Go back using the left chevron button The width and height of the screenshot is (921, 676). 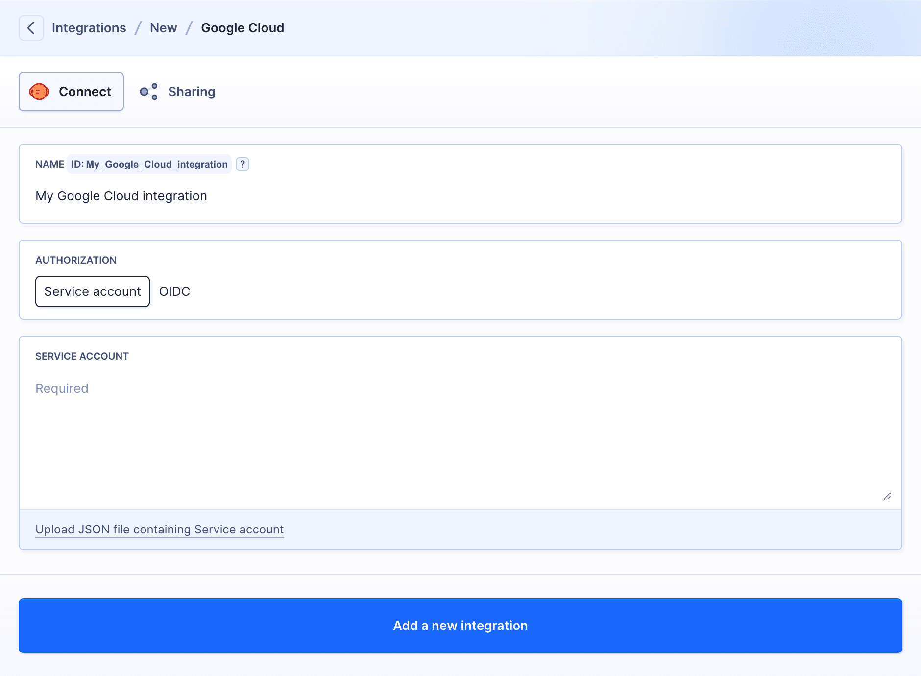point(31,28)
